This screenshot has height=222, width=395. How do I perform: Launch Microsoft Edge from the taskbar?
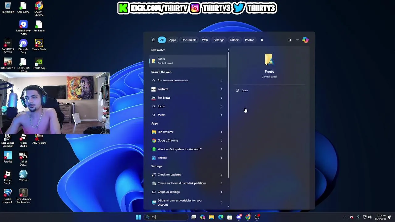click(x=221, y=217)
